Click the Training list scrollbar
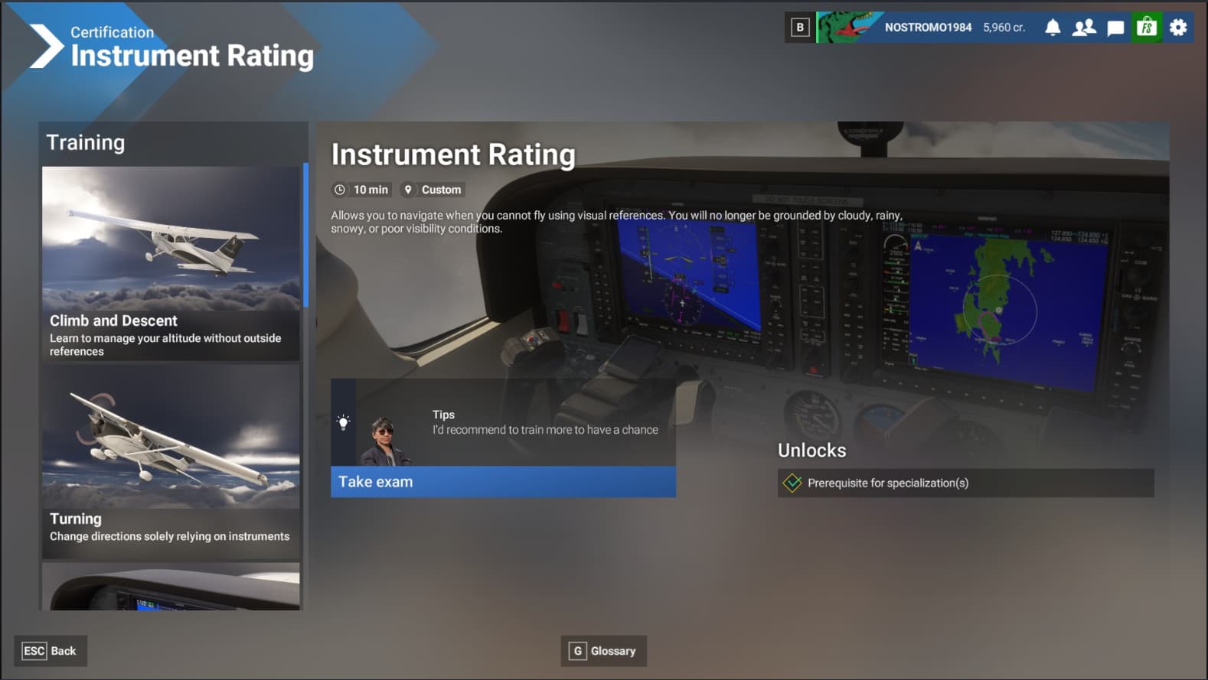 tap(305, 235)
